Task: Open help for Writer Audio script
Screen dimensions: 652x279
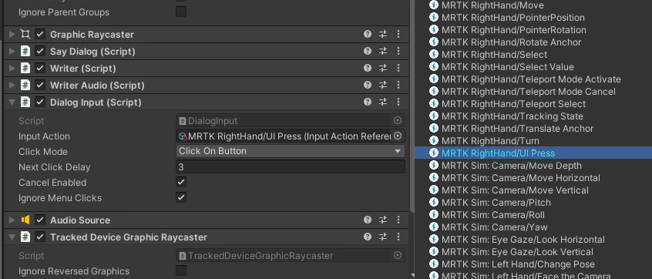Action: (367, 86)
